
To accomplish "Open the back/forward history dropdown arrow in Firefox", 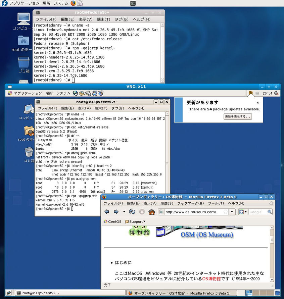I will click(x=124, y=212).
